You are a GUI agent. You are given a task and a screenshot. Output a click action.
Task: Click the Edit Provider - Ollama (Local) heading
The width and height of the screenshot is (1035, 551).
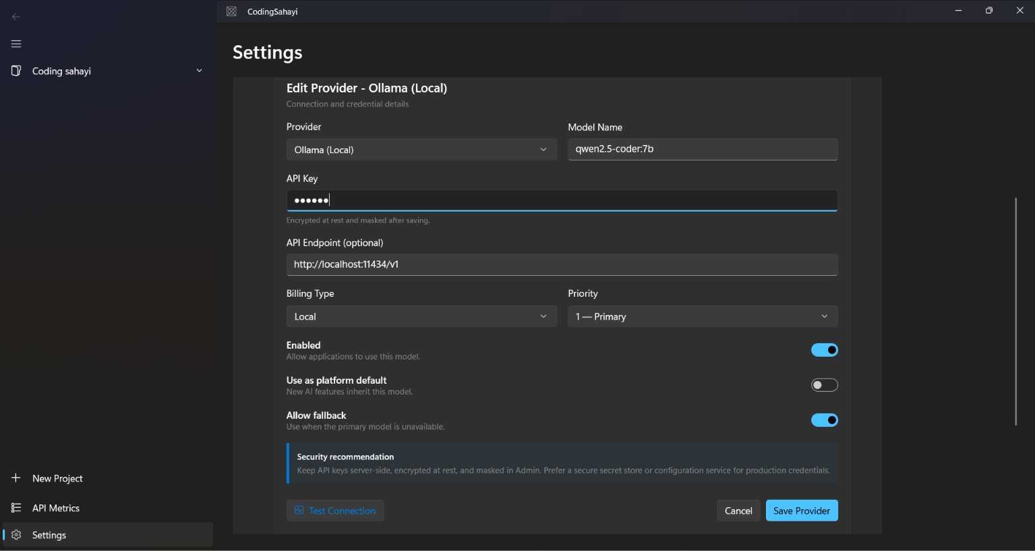click(367, 88)
